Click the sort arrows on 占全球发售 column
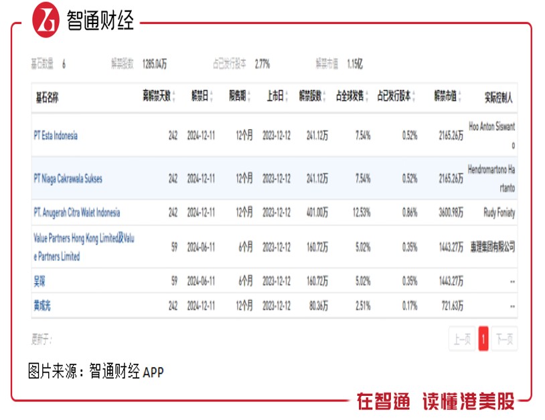Screen dimensions: 545x420 (367, 97)
